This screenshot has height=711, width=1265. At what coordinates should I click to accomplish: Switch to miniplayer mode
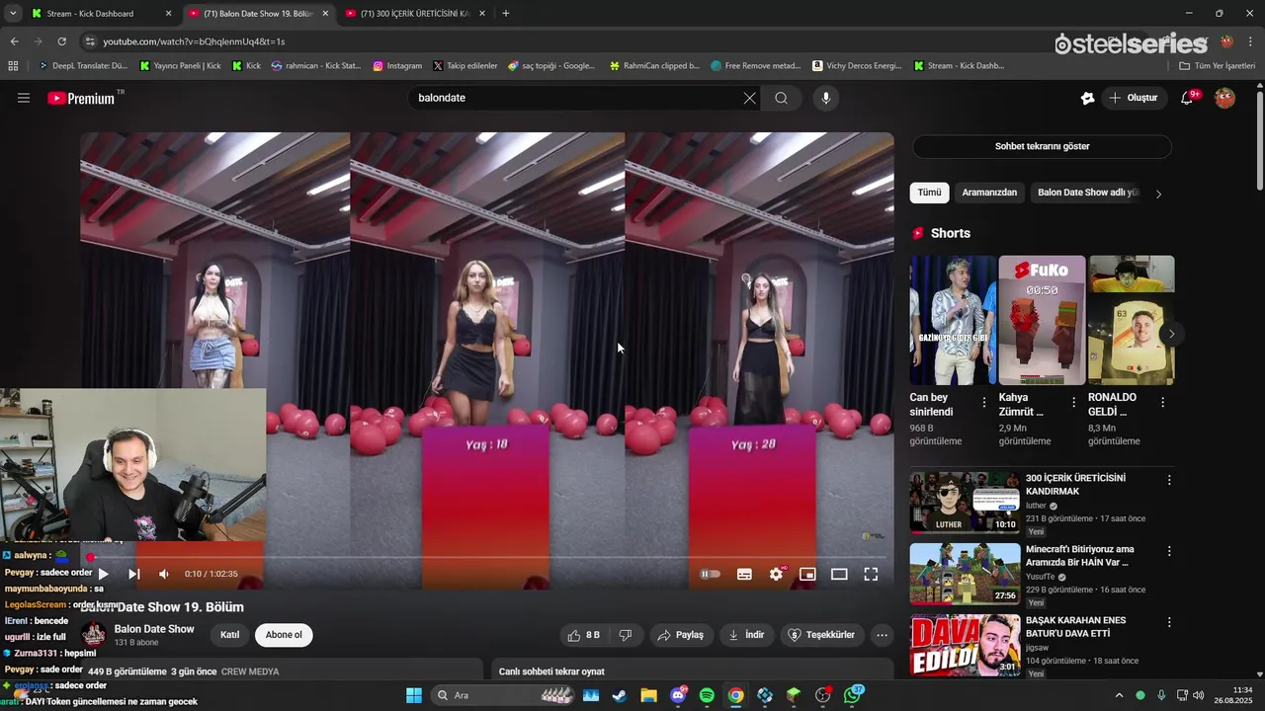[807, 574]
